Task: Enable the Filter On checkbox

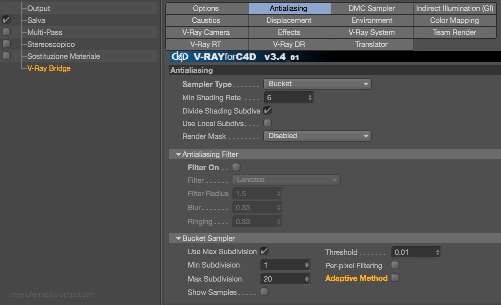Action: point(236,167)
